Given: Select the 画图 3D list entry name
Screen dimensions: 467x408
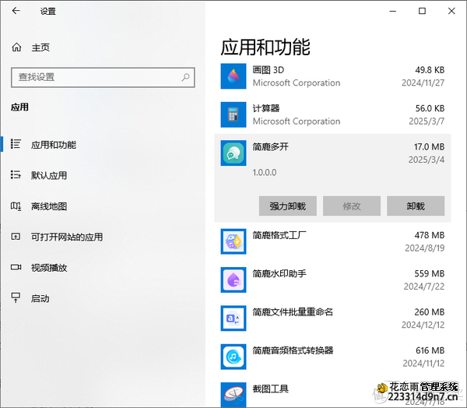Looking at the screenshot, I should (269, 70).
